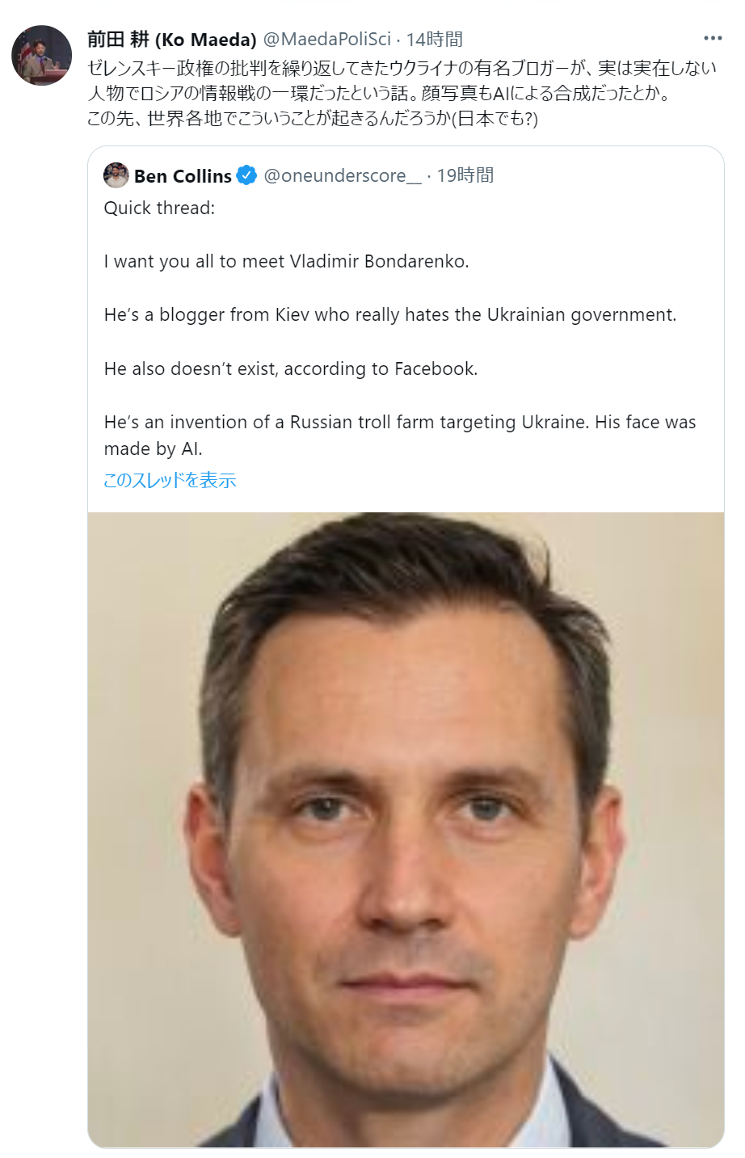
Task: Click the tweet line starting with 人物でロシアの情報戦
Action: coord(378,93)
